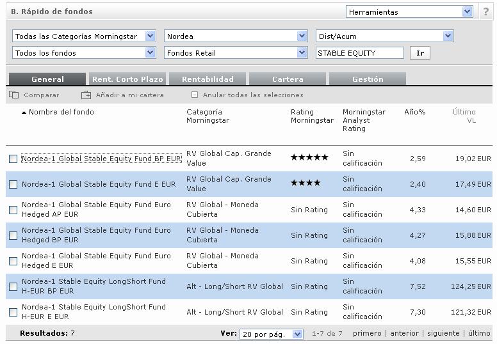Tick checkbox for Global Stable Equity Fund E EUR
Screen dimensions: 497x344
tap(13, 184)
